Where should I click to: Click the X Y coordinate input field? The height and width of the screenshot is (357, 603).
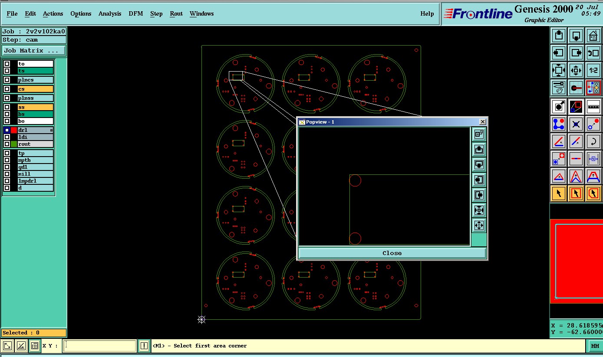coord(99,346)
